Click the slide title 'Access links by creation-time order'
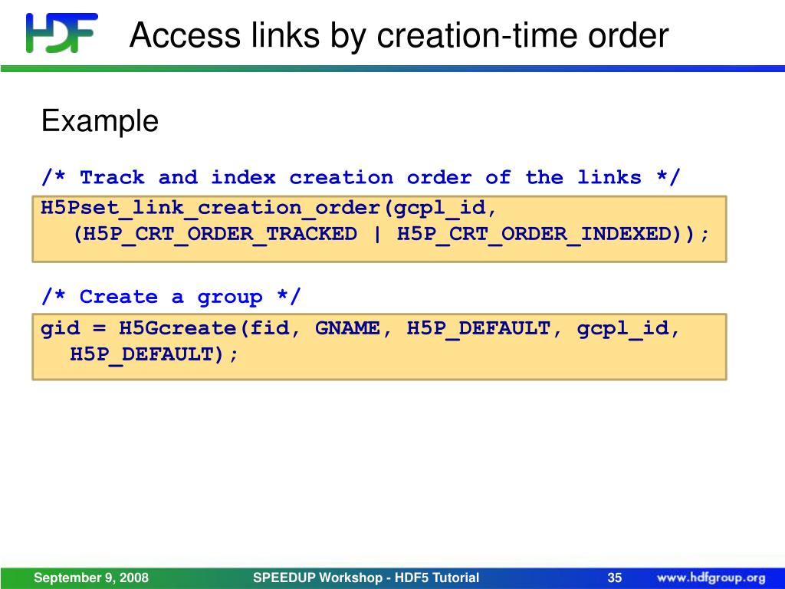Viewport: 785px width, 589px height. point(399,35)
